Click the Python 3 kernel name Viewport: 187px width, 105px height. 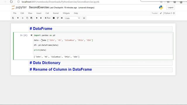168,13
